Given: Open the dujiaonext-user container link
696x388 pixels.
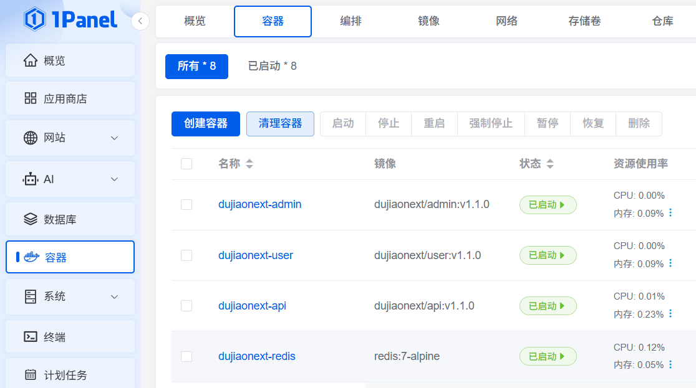Looking at the screenshot, I should (256, 255).
